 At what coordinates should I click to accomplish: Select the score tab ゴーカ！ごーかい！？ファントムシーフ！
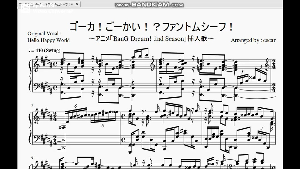pyautogui.click(x=49, y=4)
